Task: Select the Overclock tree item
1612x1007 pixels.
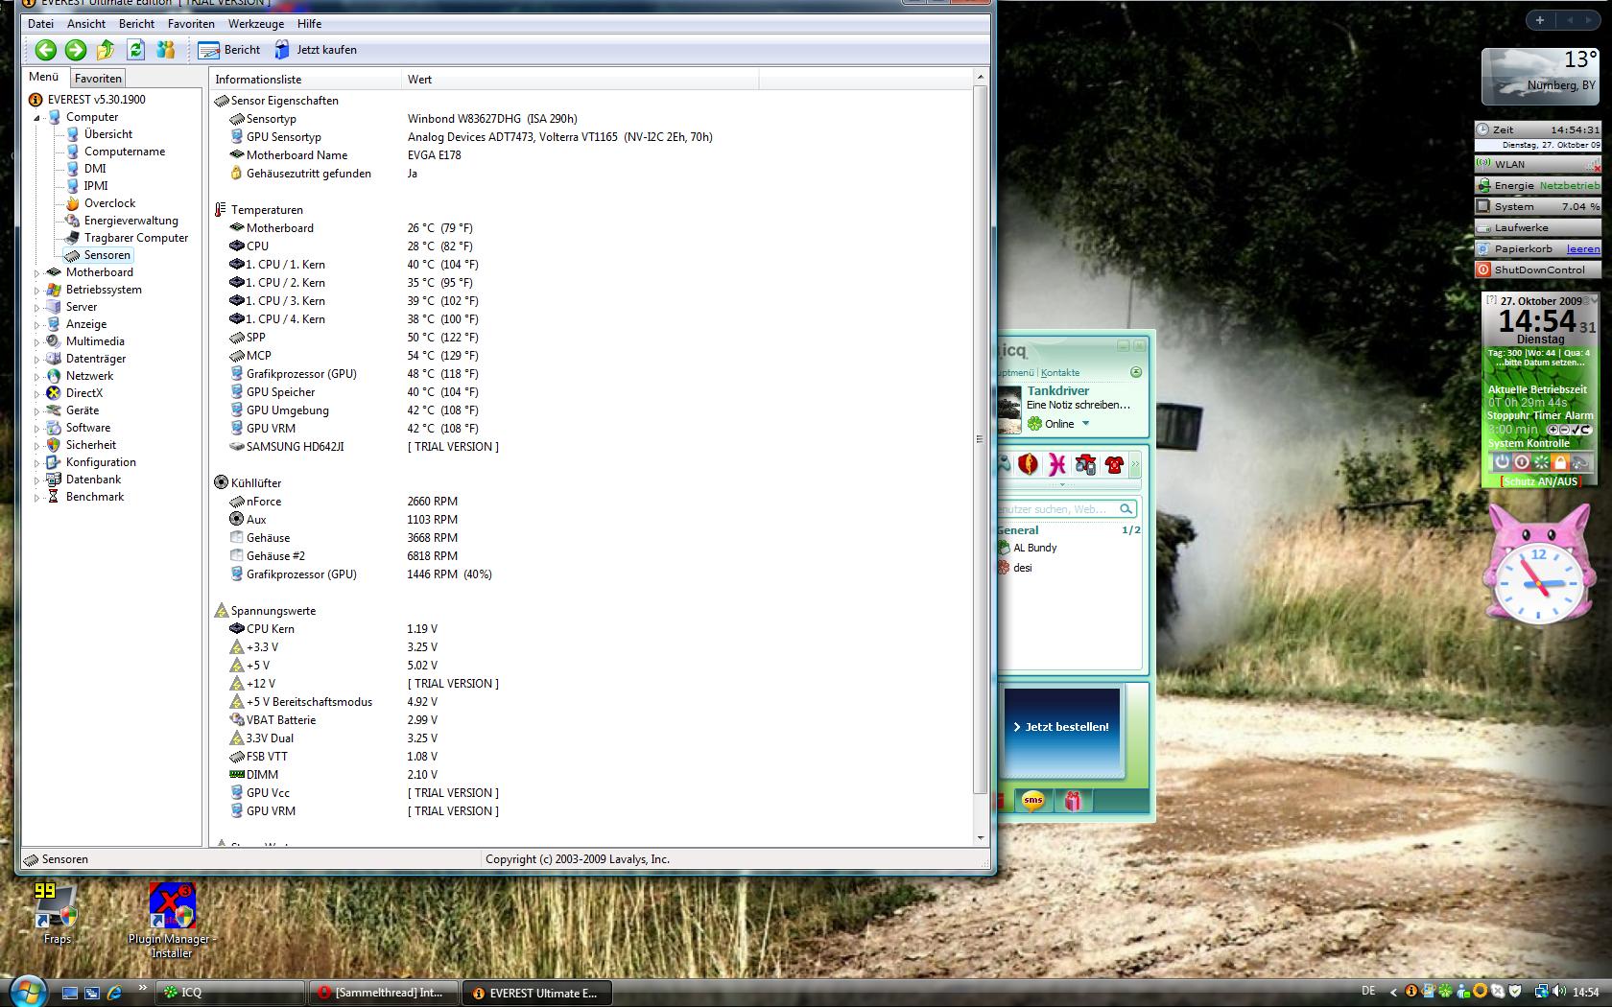Action: click(x=109, y=203)
